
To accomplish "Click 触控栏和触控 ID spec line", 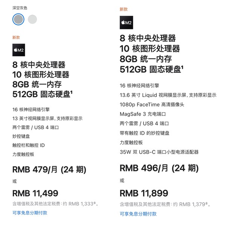I will click(29, 145).
